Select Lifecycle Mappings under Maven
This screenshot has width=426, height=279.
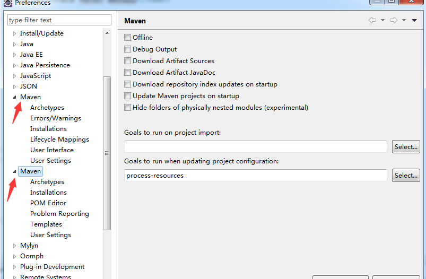click(x=59, y=139)
